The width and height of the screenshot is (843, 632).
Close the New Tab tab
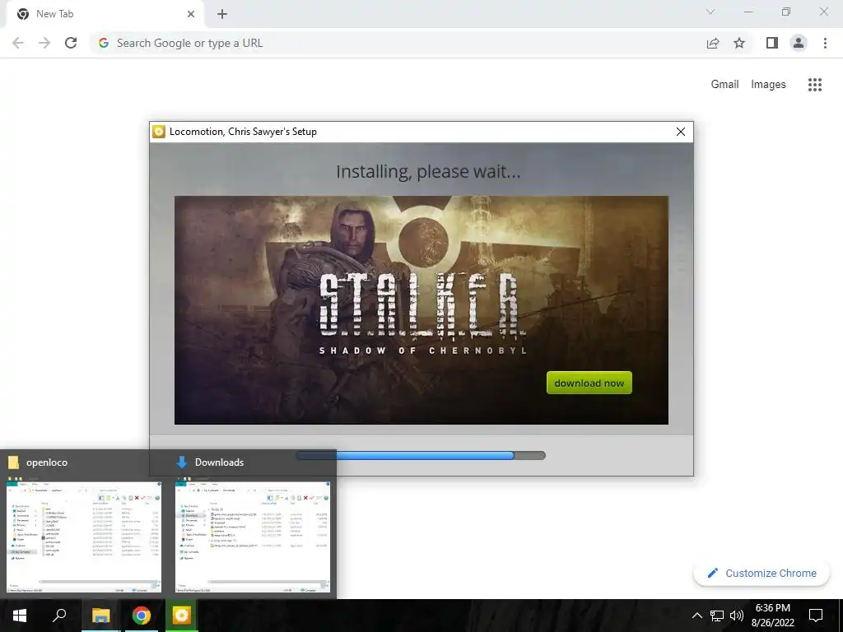(x=191, y=14)
